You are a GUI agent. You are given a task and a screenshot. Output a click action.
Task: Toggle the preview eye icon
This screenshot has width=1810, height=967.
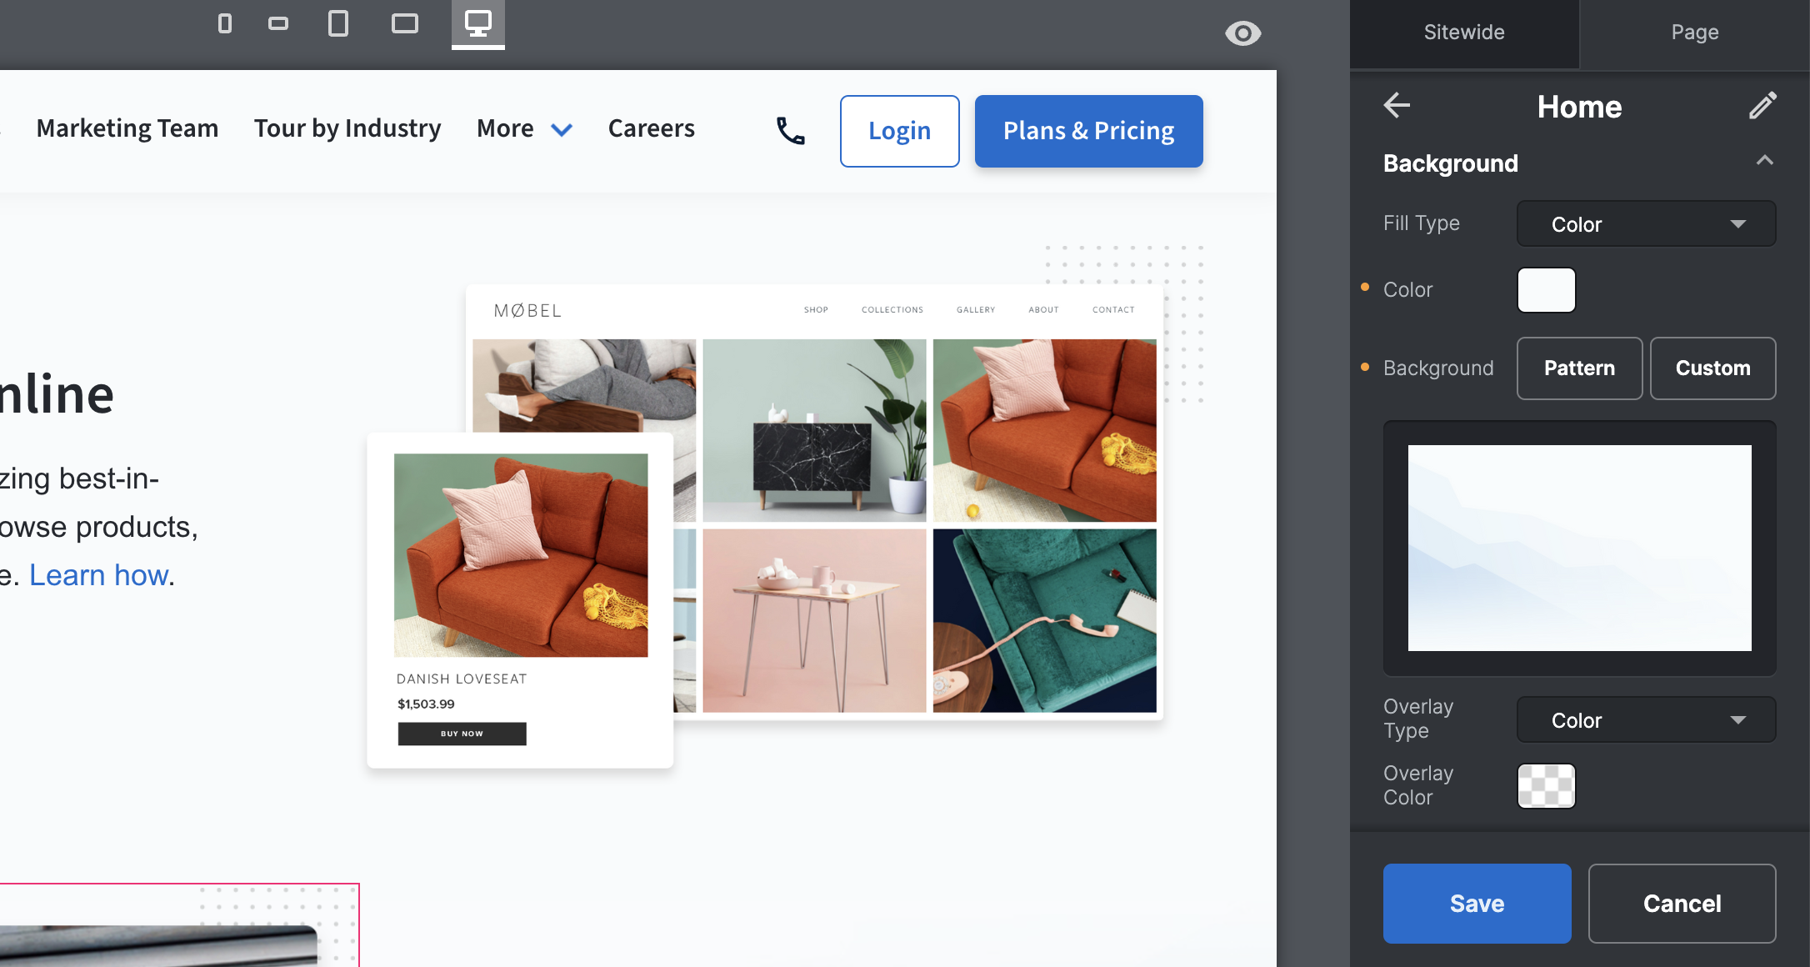1242,33
